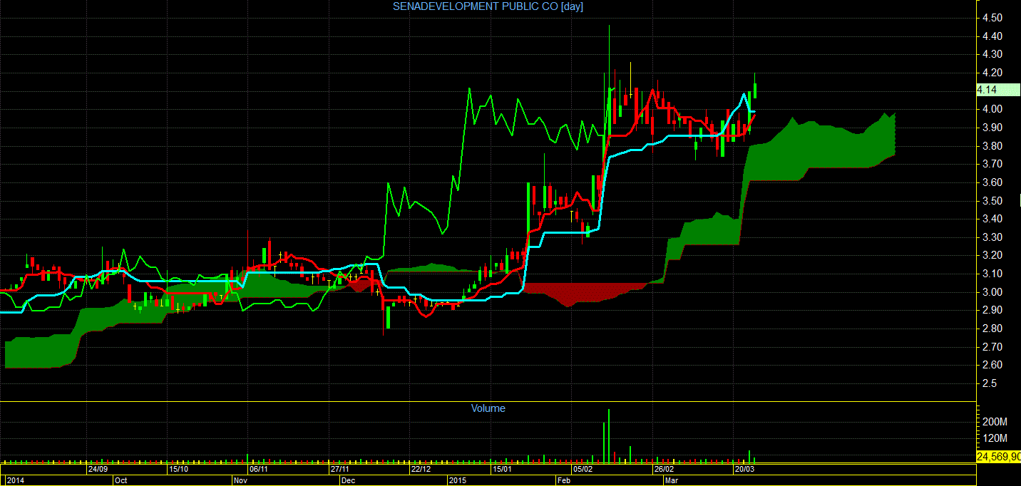Click the 4.30 price axis label
Image resolution: width=1021 pixels, height=486 pixels.
992,54
